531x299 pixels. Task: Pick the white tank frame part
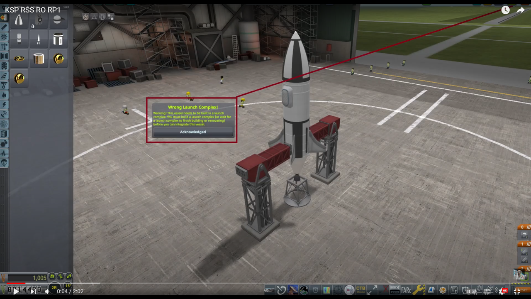point(58,39)
